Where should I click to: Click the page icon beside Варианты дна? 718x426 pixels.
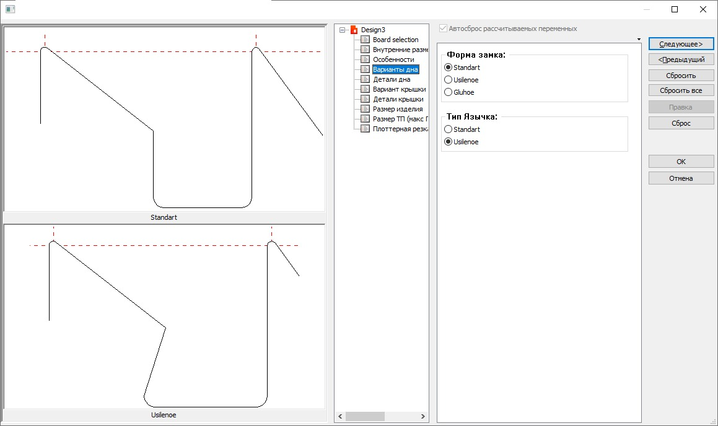click(x=365, y=69)
